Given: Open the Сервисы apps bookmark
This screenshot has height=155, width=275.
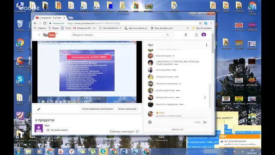Looking at the screenshot, I should coord(40,28).
